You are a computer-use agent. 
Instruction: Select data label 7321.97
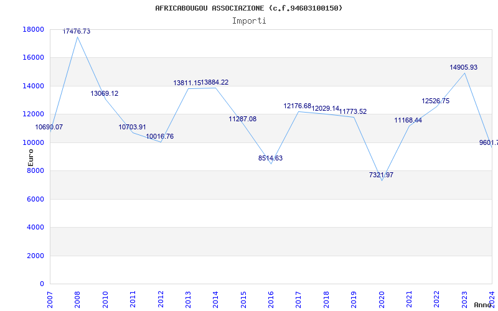[381, 175]
